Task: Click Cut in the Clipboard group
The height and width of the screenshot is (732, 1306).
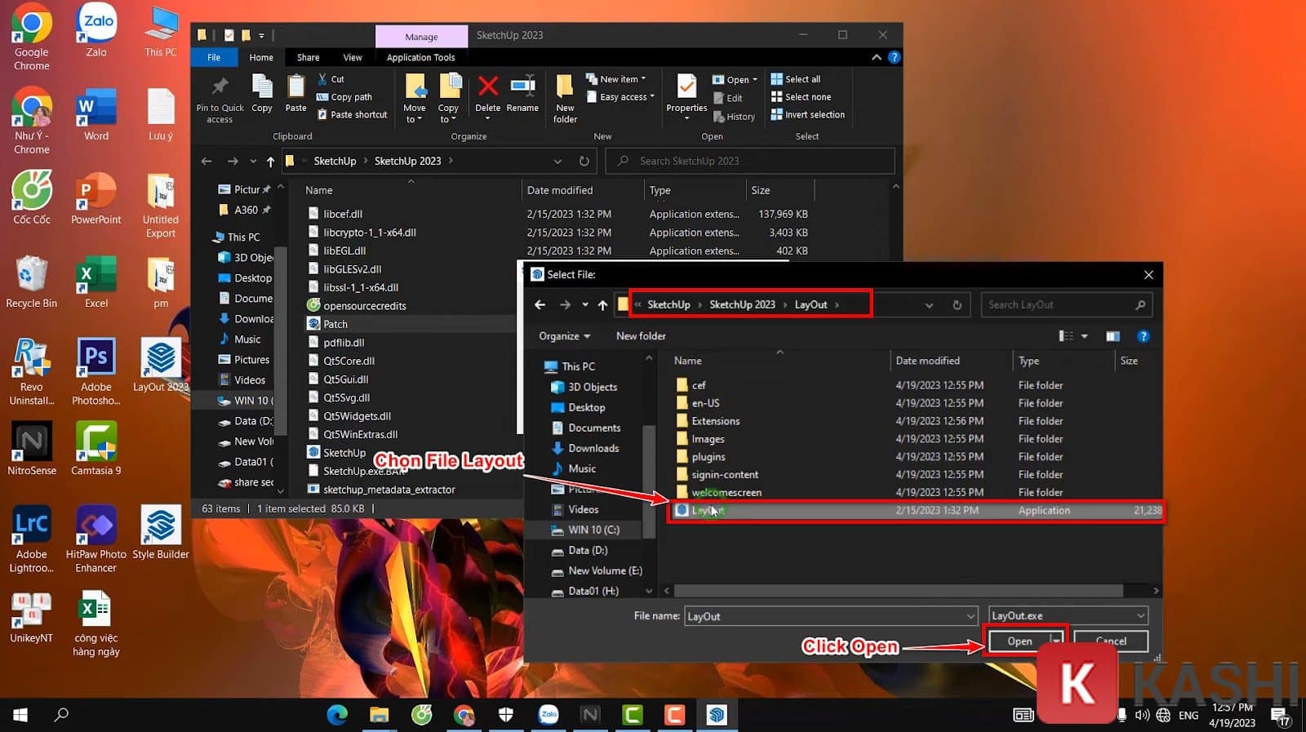Action: pos(331,79)
